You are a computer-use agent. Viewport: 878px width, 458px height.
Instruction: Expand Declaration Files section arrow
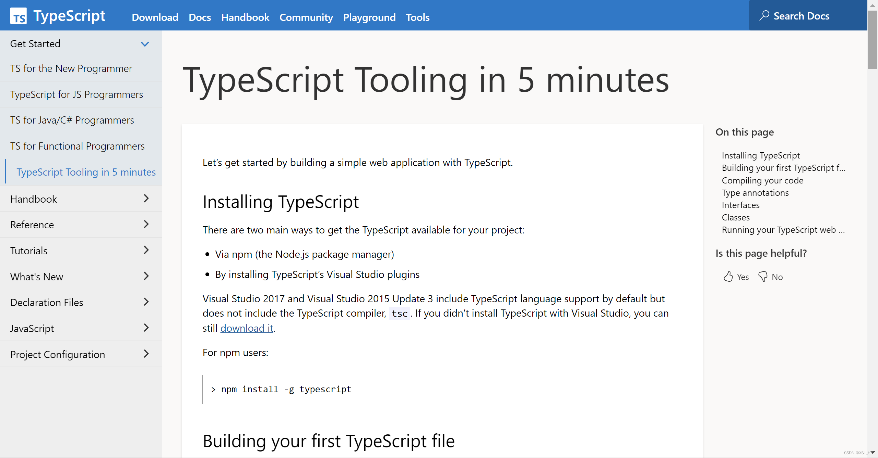(x=146, y=302)
